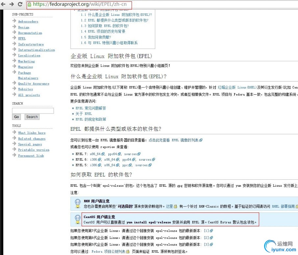Open Related changes tool
This screenshot has height=255, width=298.
coord(32,139)
